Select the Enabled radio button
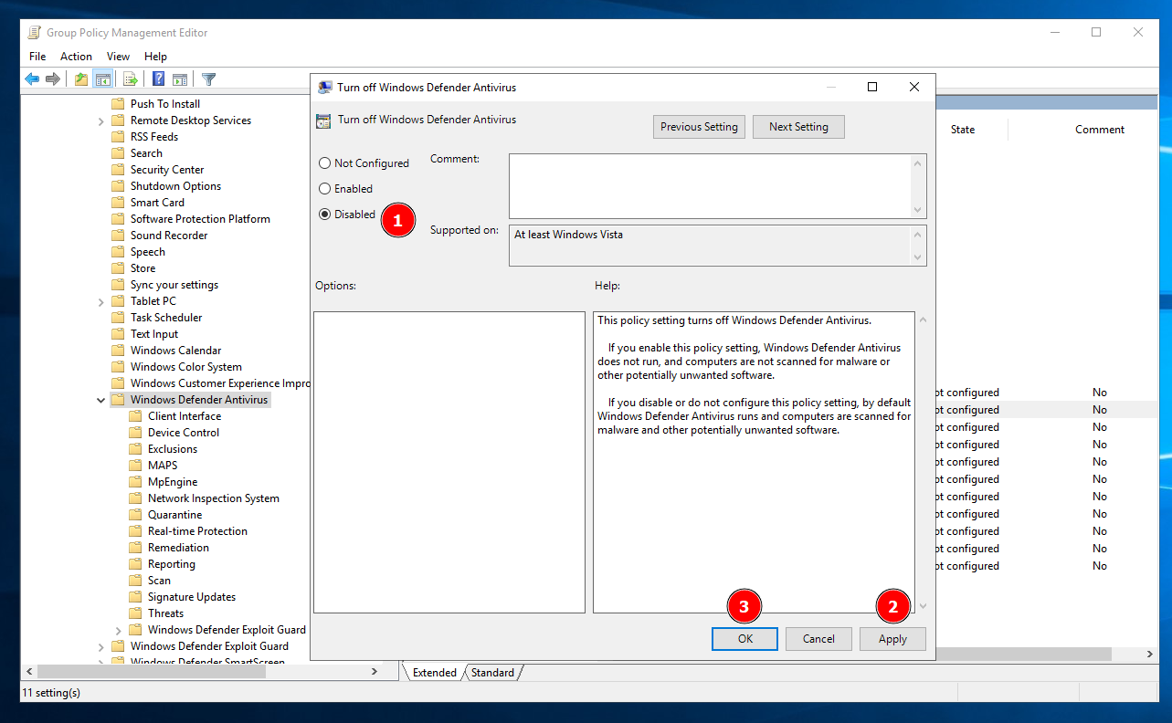This screenshot has width=1172, height=723. [x=324, y=189]
